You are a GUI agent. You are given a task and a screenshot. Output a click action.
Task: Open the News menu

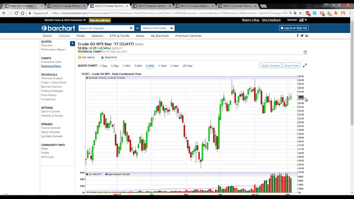tap(140, 36)
